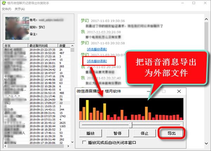Click the chat pane scroll up arrow
The height and width of the screenshot is (151, 211).
(206, 19)
